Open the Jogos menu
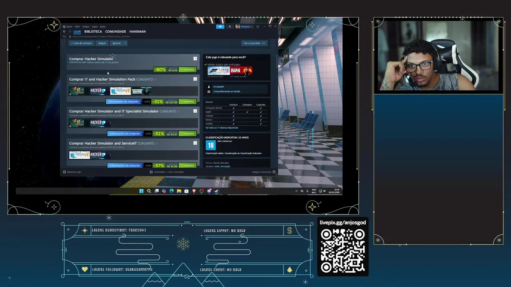Image resolution: width=511 pixels, height=287 pixels. click(95, 27)
